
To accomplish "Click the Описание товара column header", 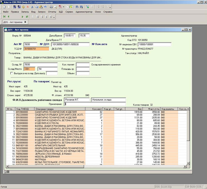I will click(60, 109).
